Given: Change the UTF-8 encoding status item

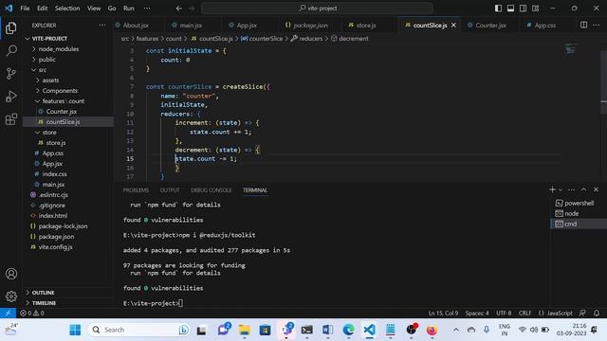Looking at the screenshot, I should pyautogui.click(x=504, y=314).
